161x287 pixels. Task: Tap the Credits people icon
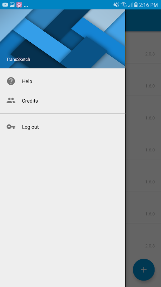pyautogui.click(x=11, y=101)
